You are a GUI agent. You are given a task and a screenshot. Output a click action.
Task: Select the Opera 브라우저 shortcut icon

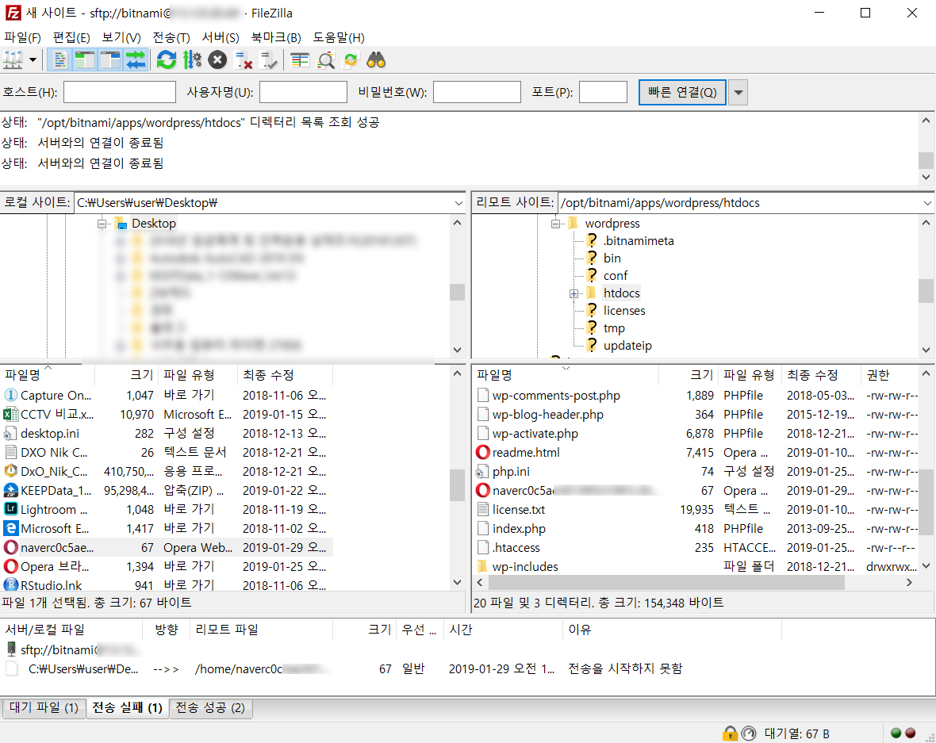pos(11,565)
